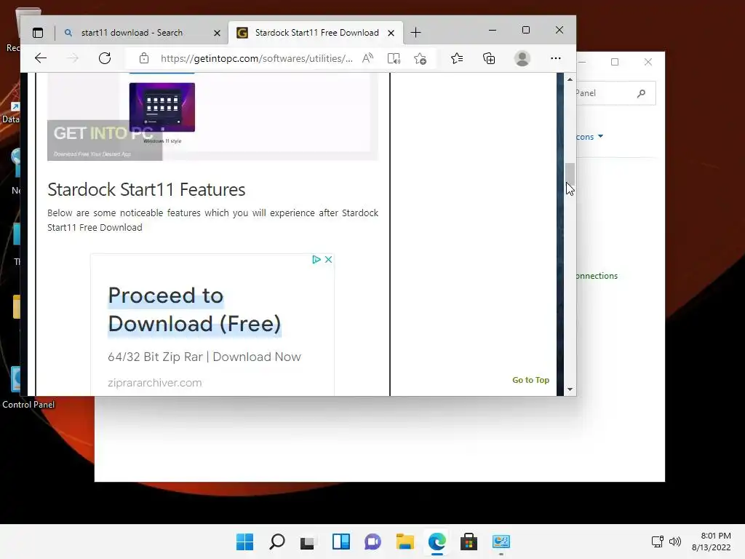
Task: Switch to the start11 download Search tab
Action: (141, 33)
